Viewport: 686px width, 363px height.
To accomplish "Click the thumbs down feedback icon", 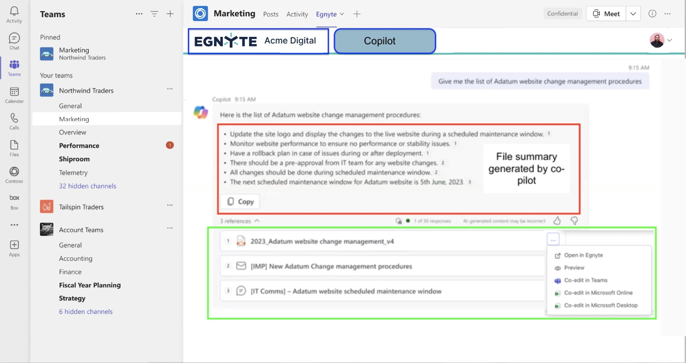I will (x=574, y=221).
